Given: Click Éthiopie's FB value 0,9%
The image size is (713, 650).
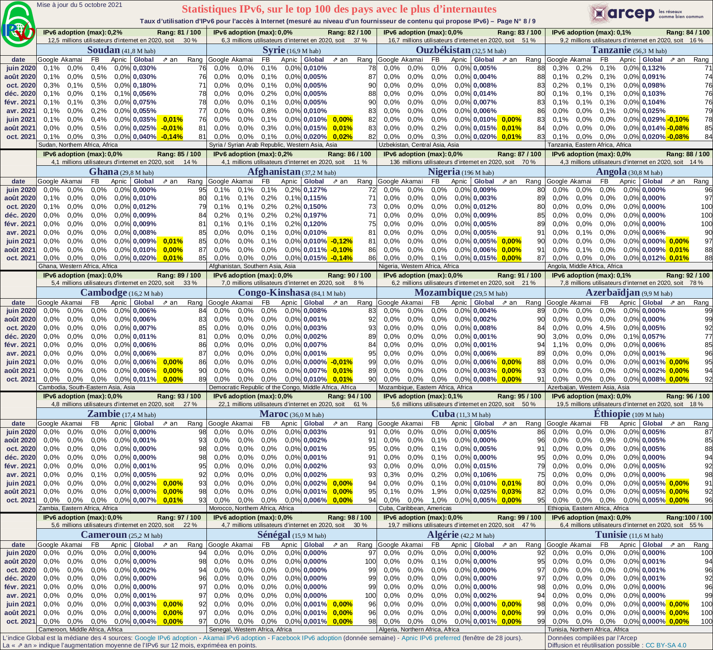Looking at the screenshot, I should tap(608, 440).
